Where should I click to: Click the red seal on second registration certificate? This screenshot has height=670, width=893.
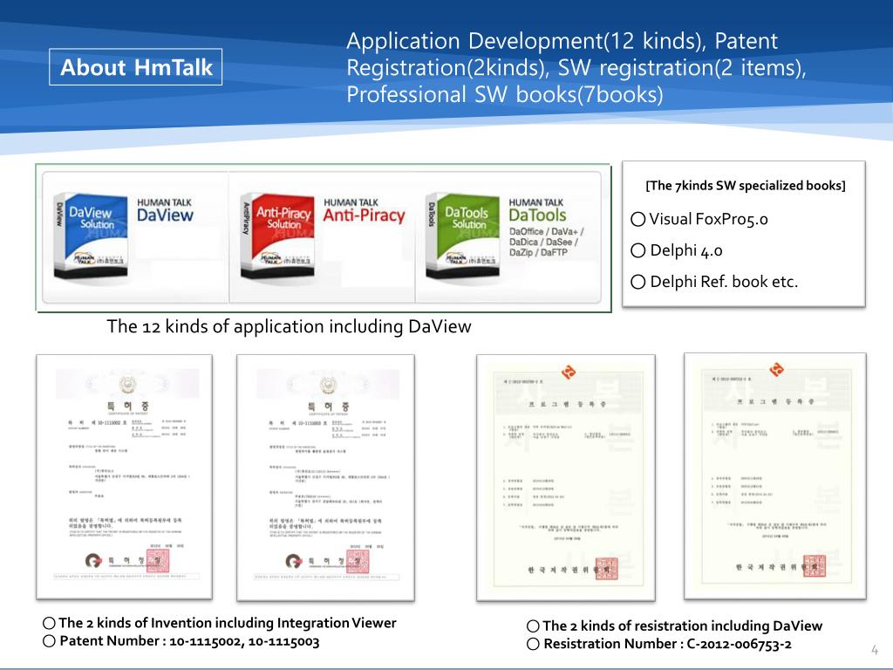tap(815, 565)
